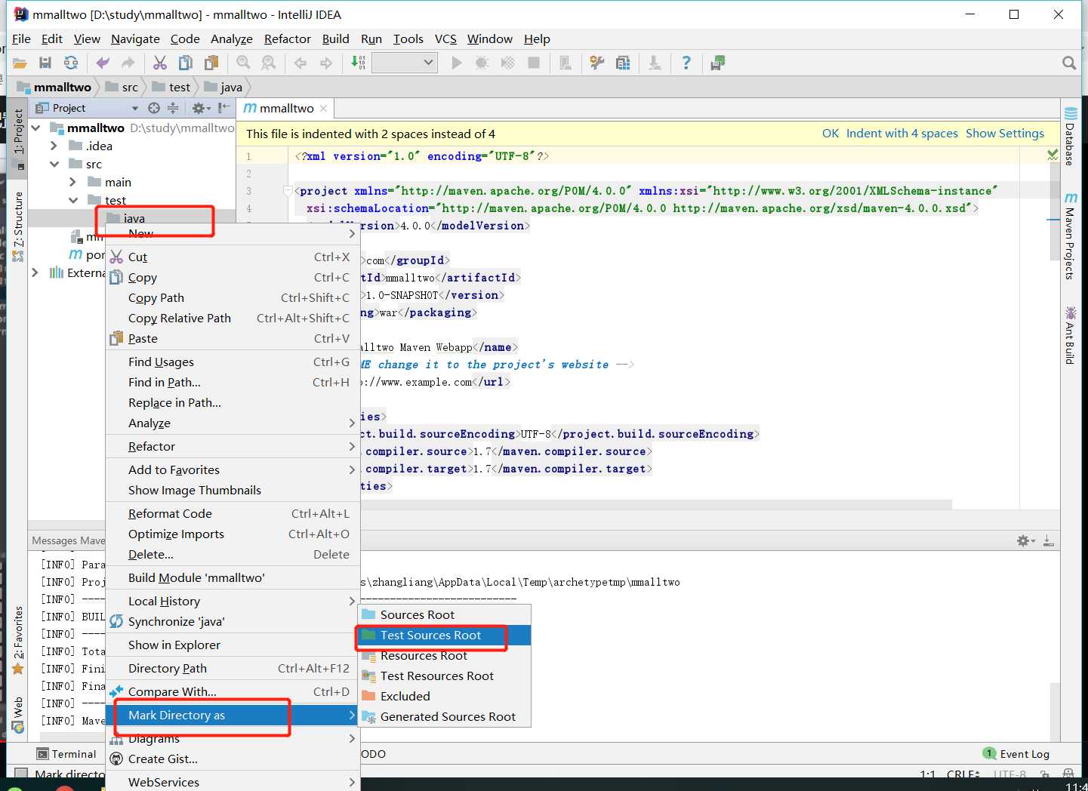The width and height of the screenshot is (1088, 791).
Task: Open the Project view selector dropdown
Action: [135, 109]
